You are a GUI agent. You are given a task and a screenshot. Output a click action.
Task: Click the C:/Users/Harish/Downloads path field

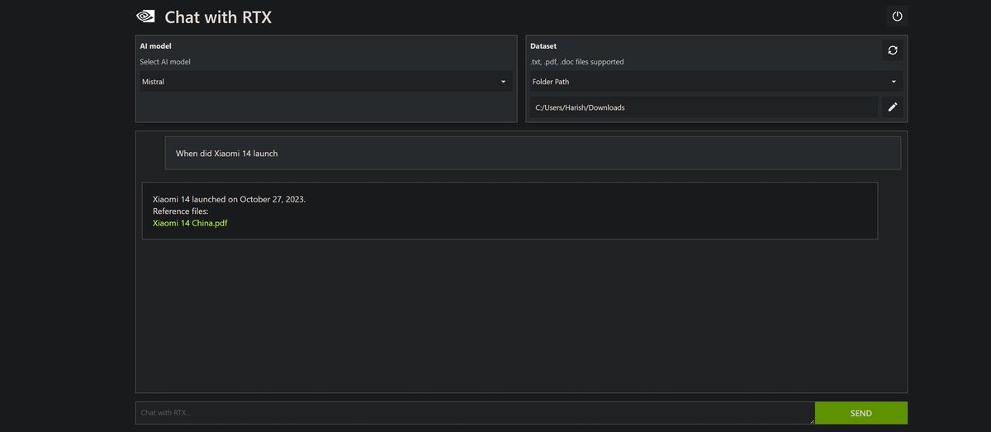click(x=704, y=107)
